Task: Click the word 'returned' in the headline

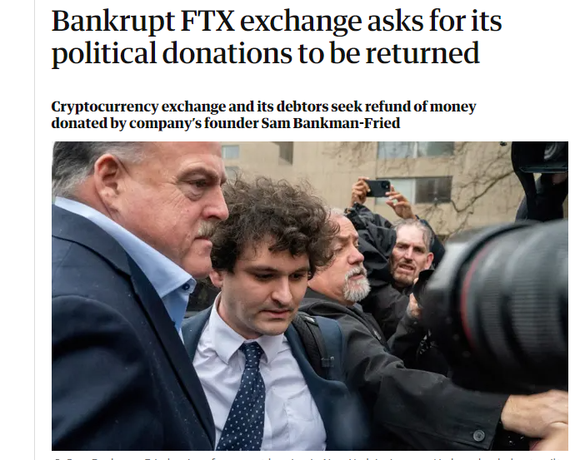Action: [x=422, y=53]
